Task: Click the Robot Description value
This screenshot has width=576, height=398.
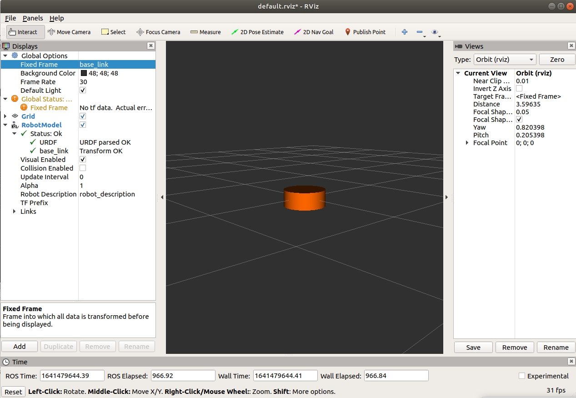Action: 107,194
